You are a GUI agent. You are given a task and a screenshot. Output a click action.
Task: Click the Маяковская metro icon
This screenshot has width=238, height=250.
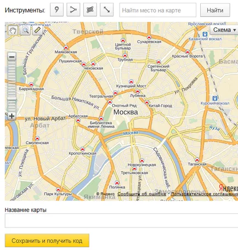(66, 48)
